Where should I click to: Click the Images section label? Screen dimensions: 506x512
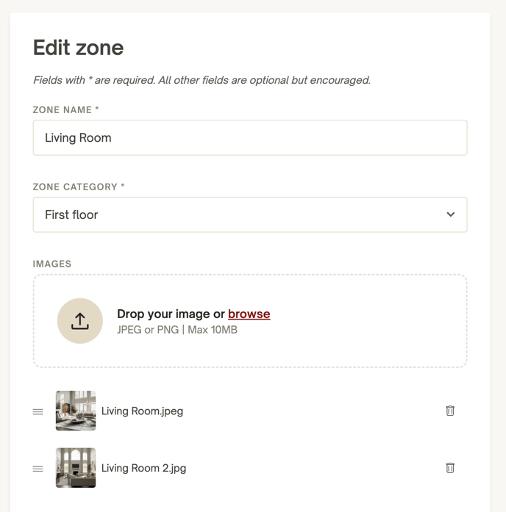point(52,264)
